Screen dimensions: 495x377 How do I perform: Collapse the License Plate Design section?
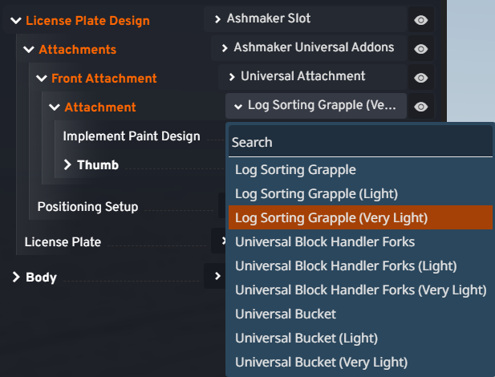tap(15, 21)
